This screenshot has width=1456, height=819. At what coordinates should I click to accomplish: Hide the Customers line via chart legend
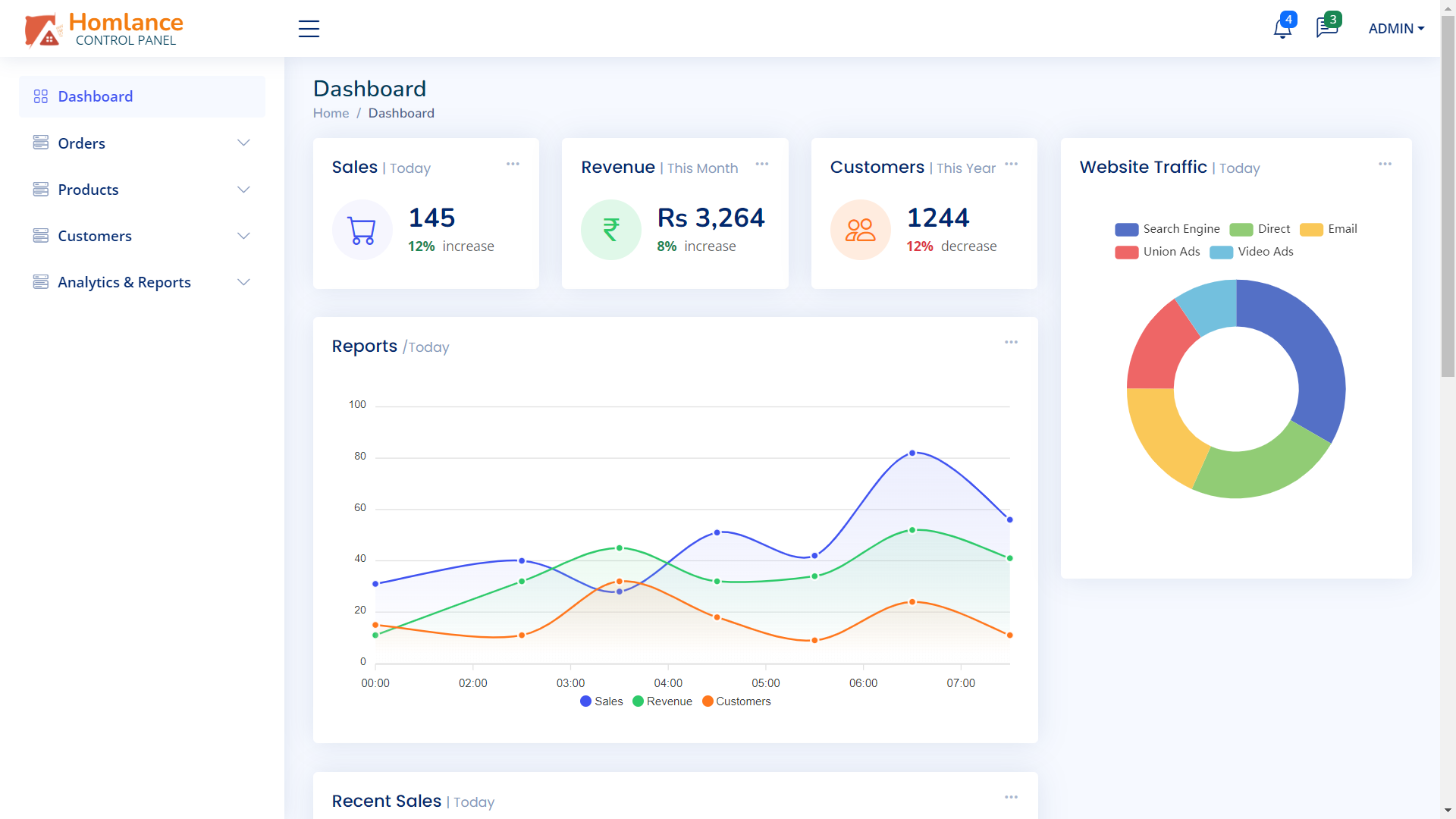[736, 701]
